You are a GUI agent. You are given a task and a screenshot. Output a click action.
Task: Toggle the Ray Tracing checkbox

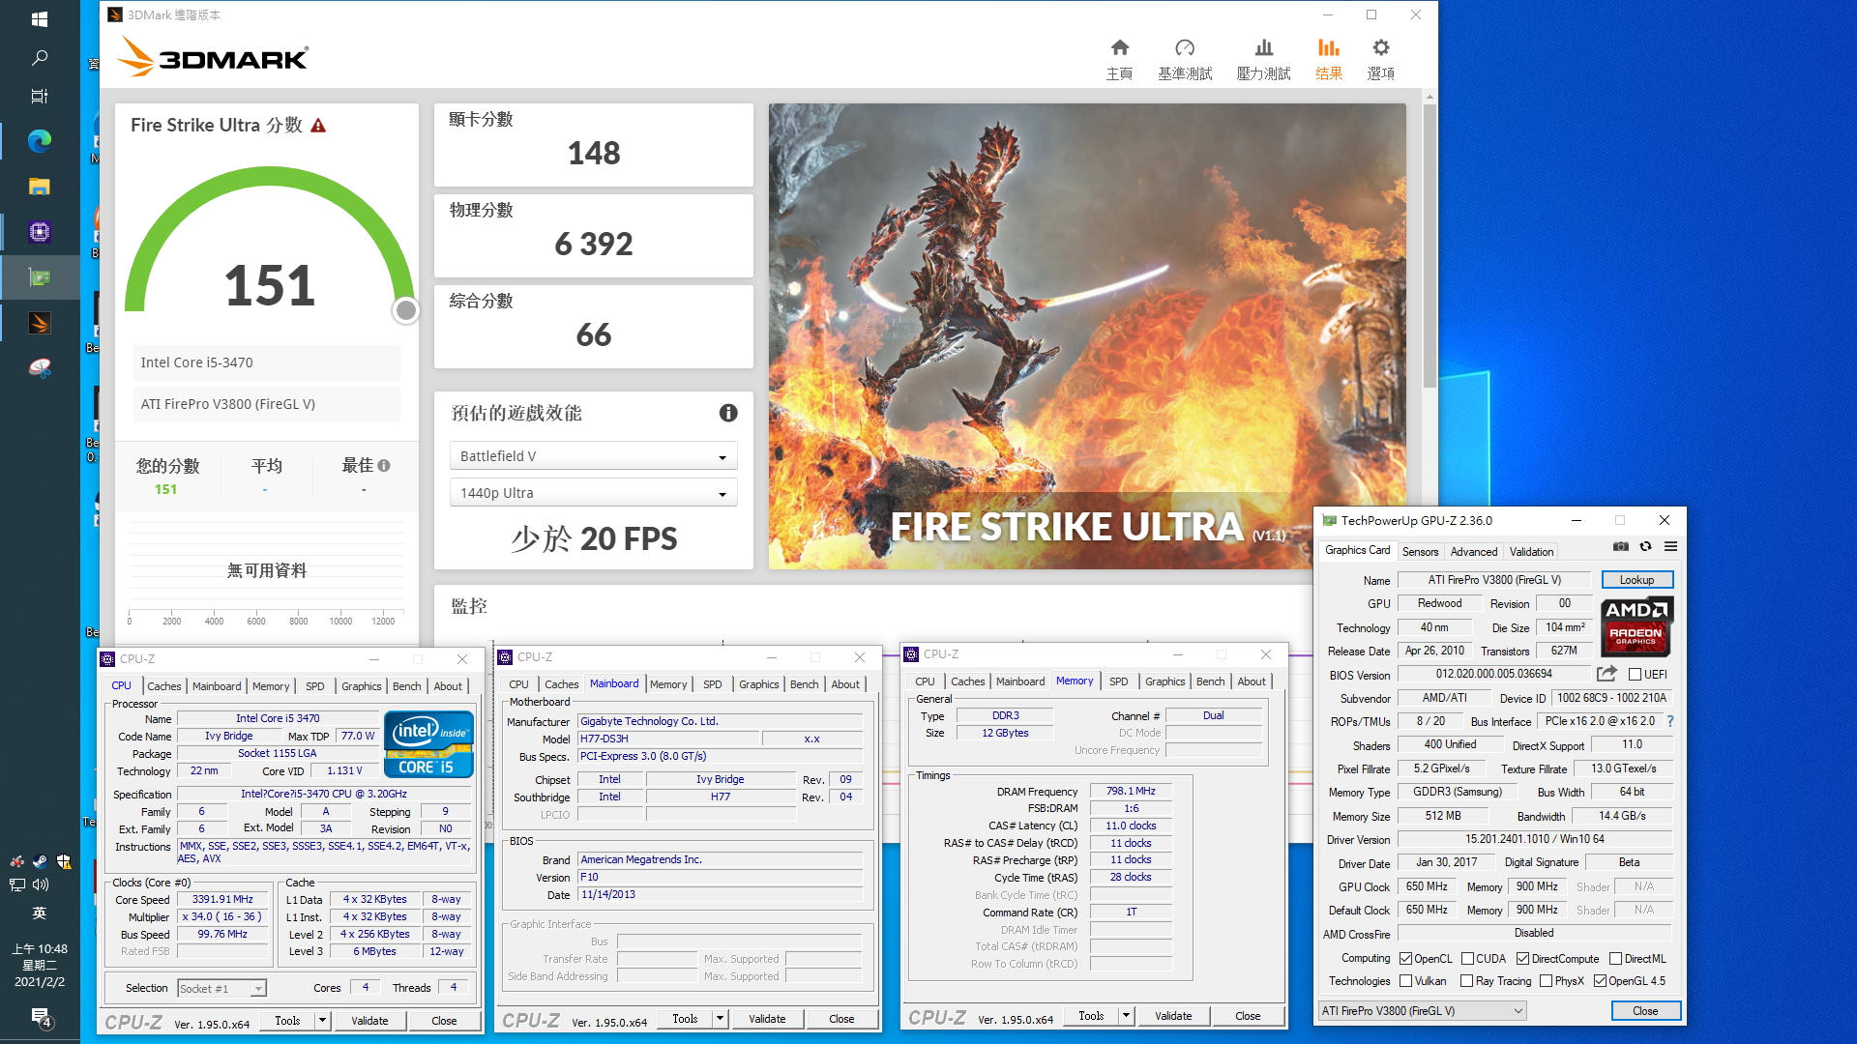[1466, 981]
